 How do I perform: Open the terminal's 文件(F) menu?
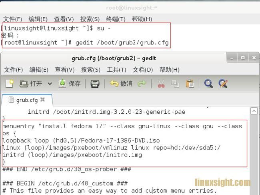point(13,19)
